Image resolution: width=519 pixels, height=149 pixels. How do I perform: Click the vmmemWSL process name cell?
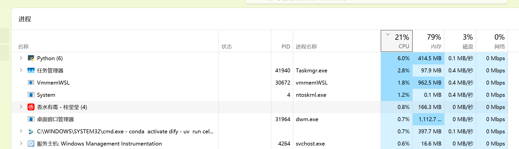[312, 83]
